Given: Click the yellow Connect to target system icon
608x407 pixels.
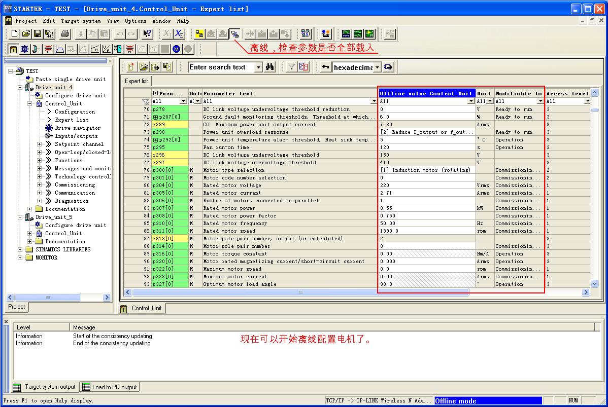Looking at the screenshot, I should [199, 34].
